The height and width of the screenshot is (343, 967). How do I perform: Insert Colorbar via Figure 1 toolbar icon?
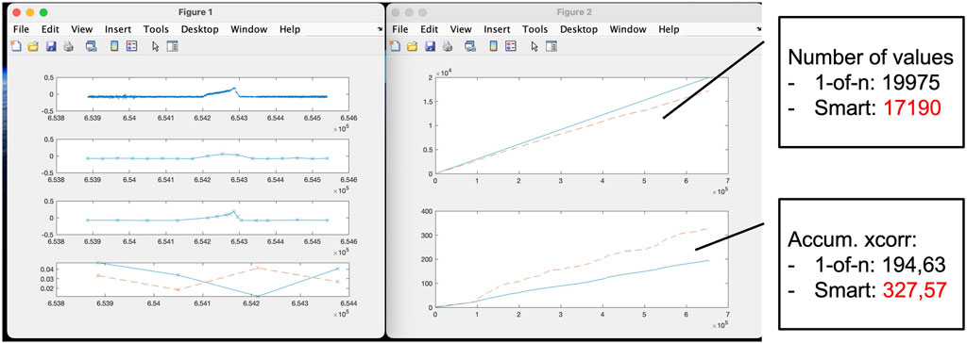coord(114,46)
